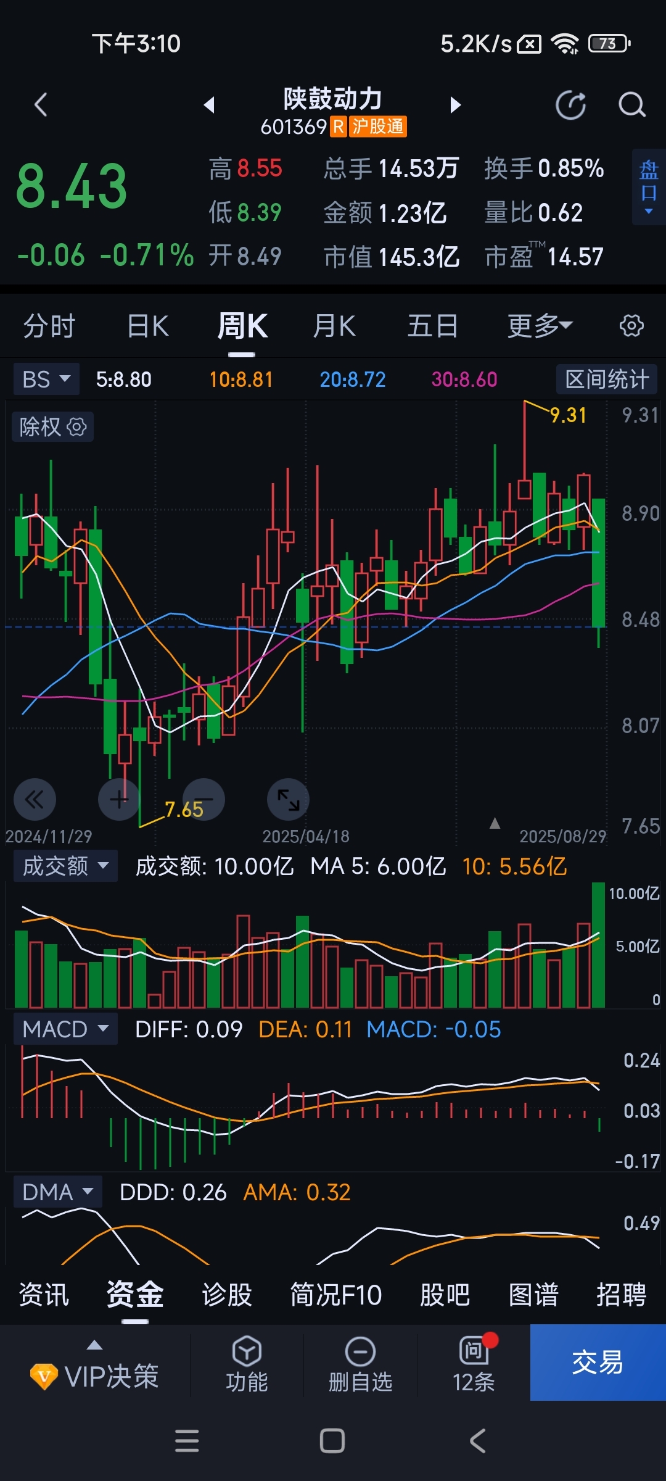The height and width of the screenshot is (1481, 666).
Task: Switch to 月K chart tab
Action: tap(334, 325)
